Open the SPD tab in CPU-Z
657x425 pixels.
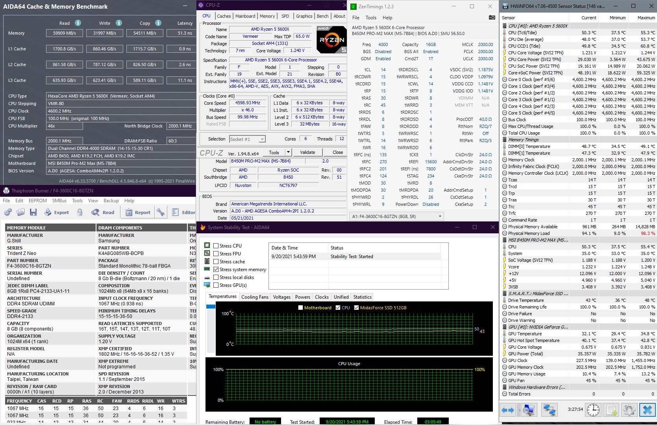coord(285,16)
